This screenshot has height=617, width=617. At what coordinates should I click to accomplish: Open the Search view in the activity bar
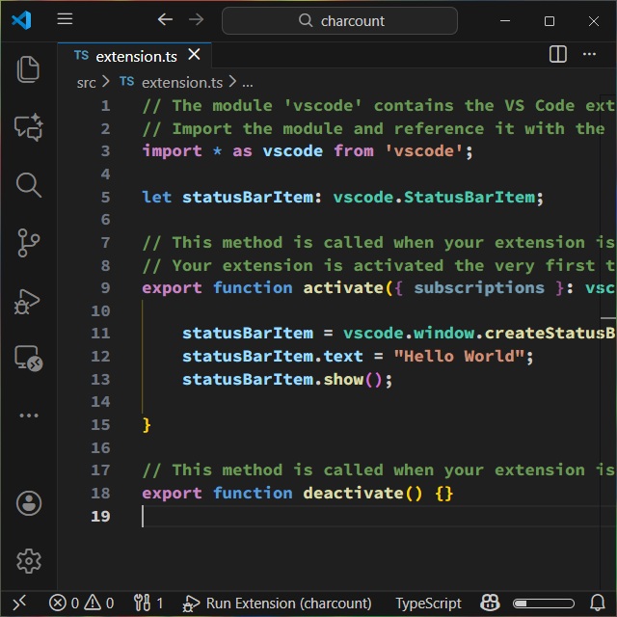pyautogui.click(x=29, y=185)
